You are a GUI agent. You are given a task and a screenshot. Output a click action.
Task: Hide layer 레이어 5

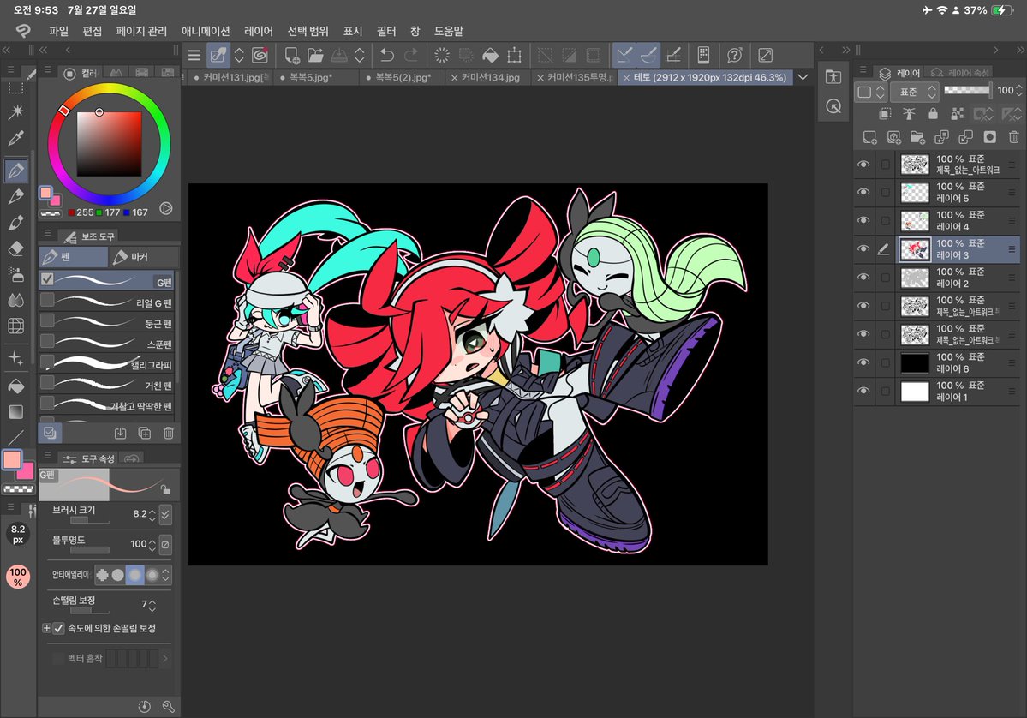[x=863, y=192]
